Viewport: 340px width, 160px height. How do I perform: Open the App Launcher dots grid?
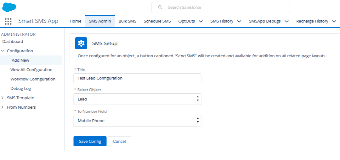(8, 21)
